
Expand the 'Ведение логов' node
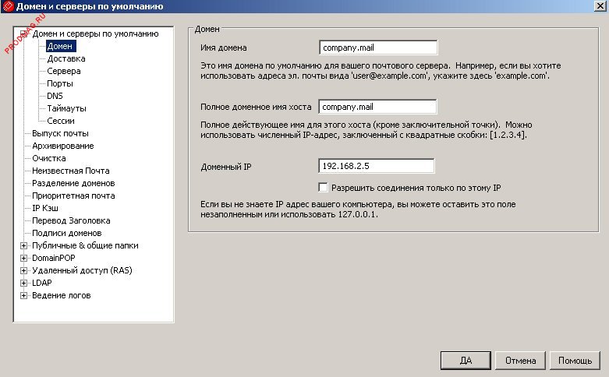coord(24,295)
